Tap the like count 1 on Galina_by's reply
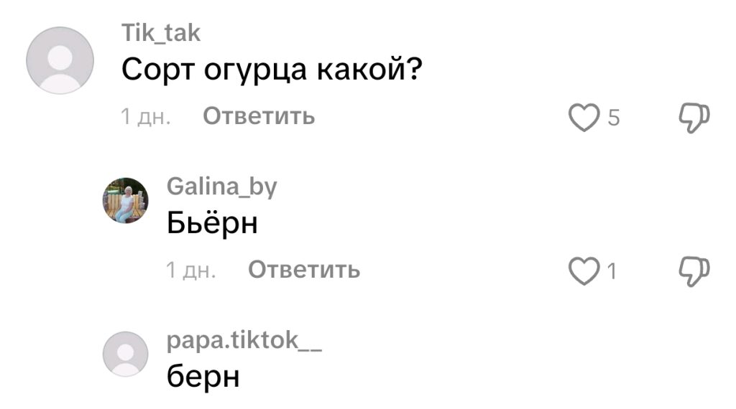The image size is (736, 409). [612, 272]
